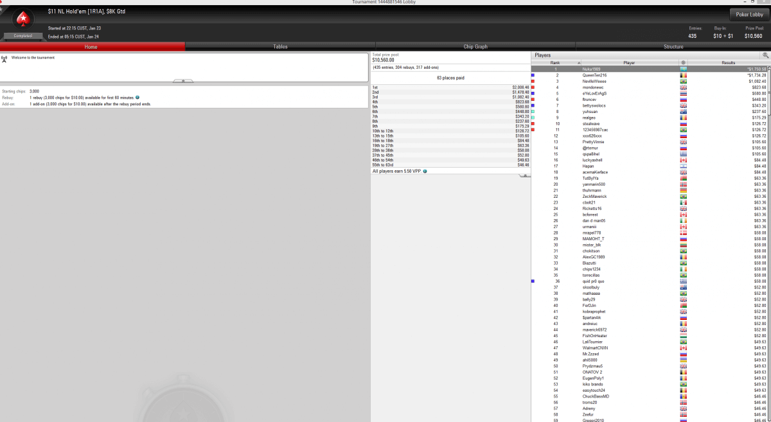Viewport: 771px width, 422px height.
Task: Click the broadcast antenna announcement icon
Action: [4, 58]
